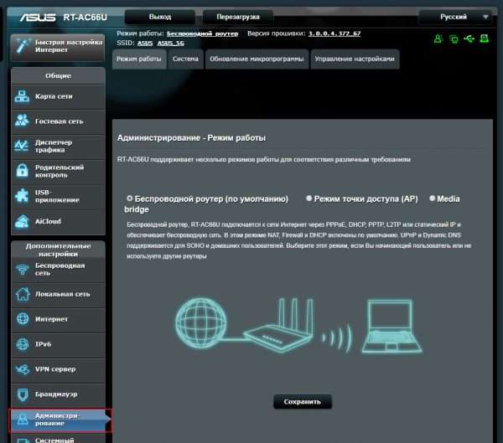Click the Quick Internet Setup wand icon
This screenshot has width=503, height=443.
[23, 46]
